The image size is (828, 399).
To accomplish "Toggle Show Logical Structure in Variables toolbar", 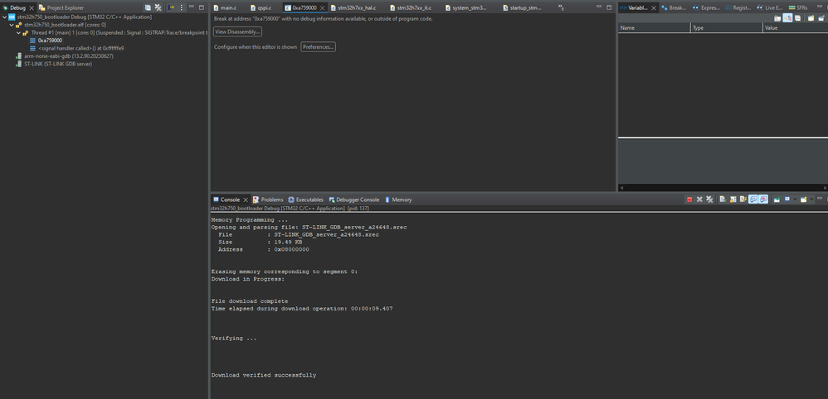I will coord(787,18).
